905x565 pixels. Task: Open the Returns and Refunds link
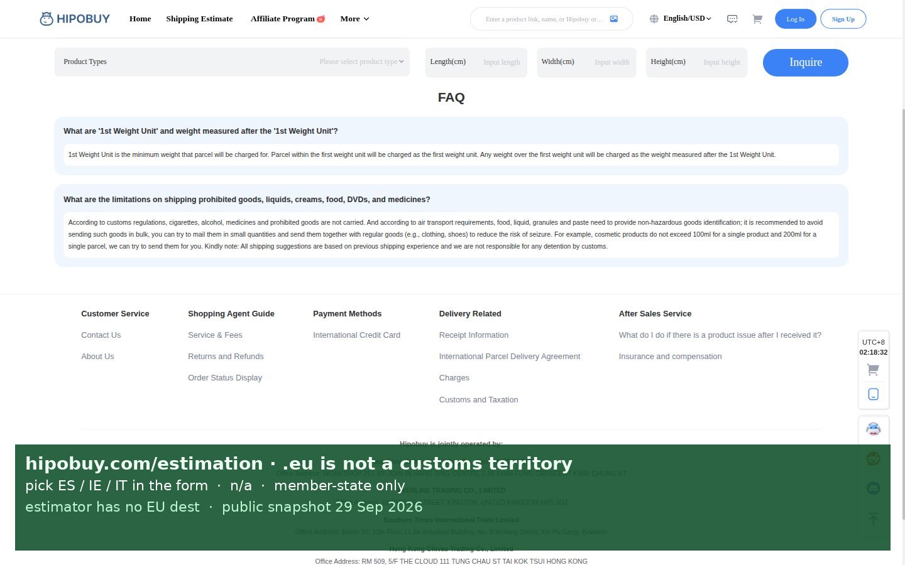coord(226,357)
